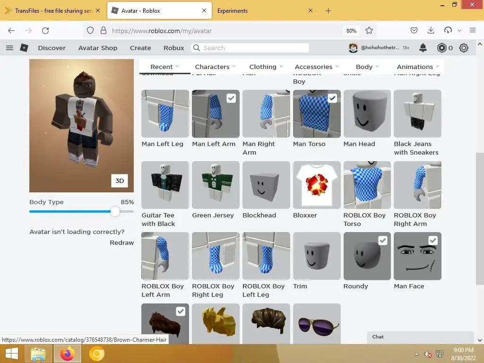Screen dimensions: 484x363
Task: Open Windows Start menu
Action: (x=12, y=354)
